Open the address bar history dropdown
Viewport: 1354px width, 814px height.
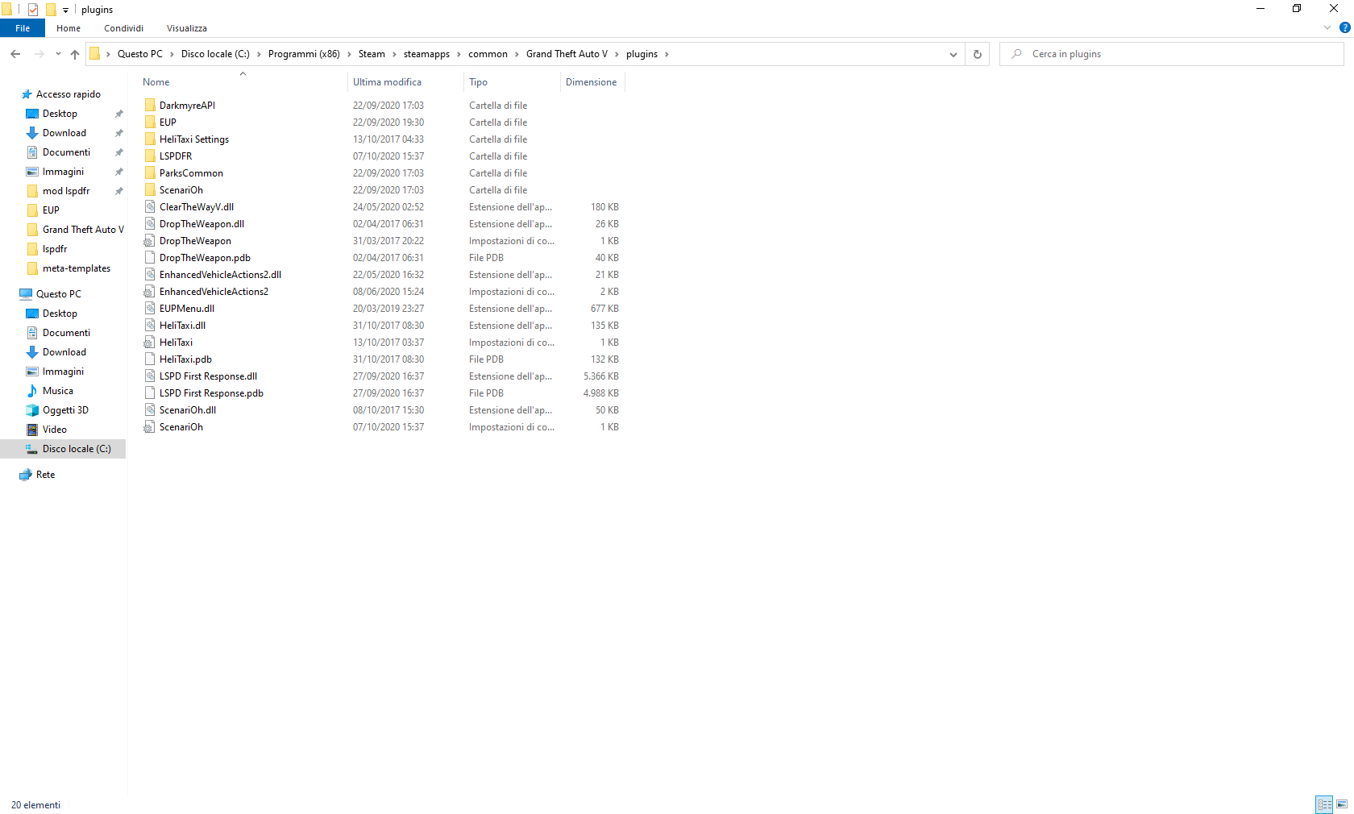pos(953,54)
